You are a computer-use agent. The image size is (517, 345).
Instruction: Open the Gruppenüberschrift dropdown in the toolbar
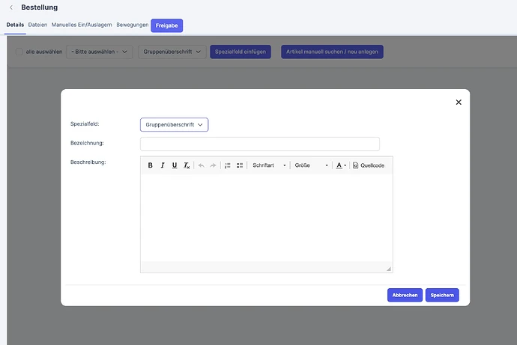pos(172,52)
